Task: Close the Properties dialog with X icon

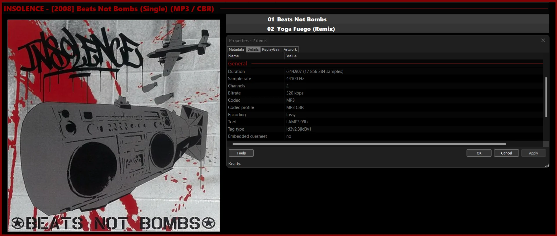Action: [543, 41]
